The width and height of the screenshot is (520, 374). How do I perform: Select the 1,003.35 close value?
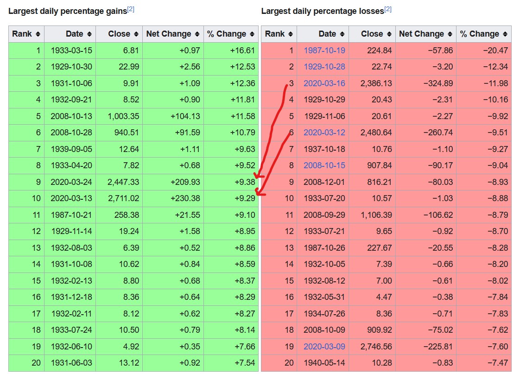119,116
